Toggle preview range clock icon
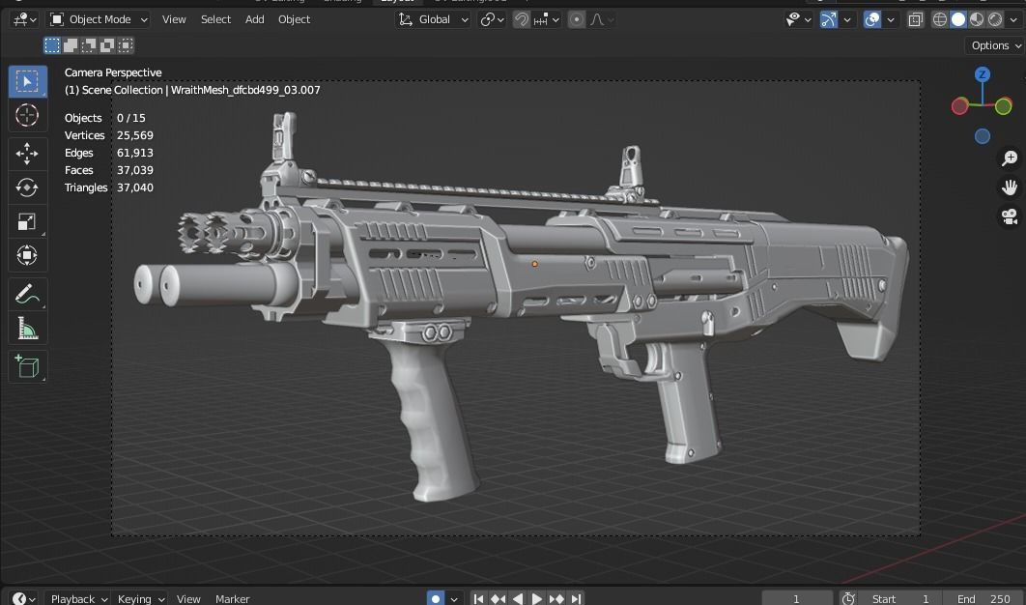1026x605 pixels. pos(848,598)
